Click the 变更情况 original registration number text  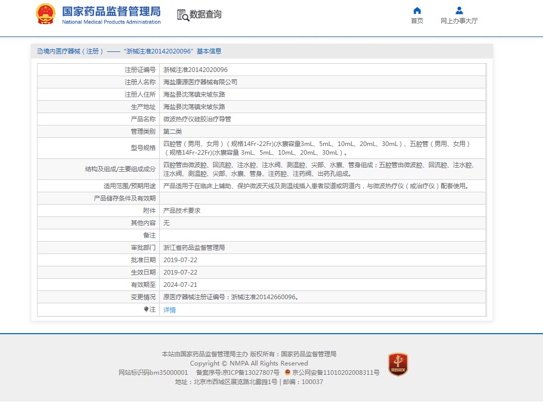[231, 297]
